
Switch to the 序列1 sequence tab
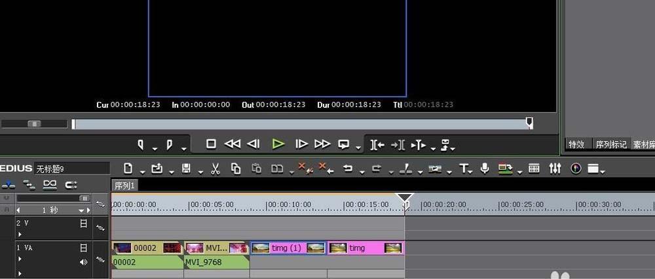(124, 186)
